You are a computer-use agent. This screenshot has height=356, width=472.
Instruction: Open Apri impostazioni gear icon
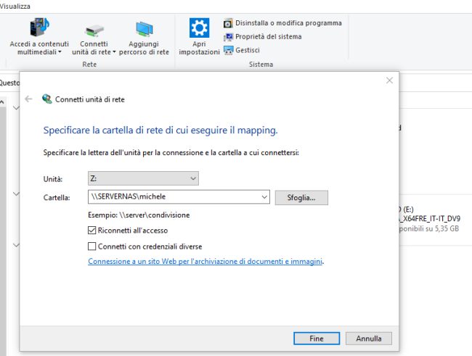(199, 28)
